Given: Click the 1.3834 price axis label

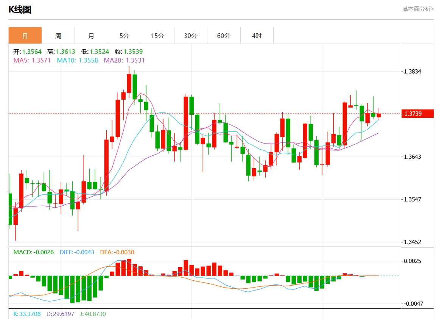Looking at the screenshot, I should pos(412,72).
